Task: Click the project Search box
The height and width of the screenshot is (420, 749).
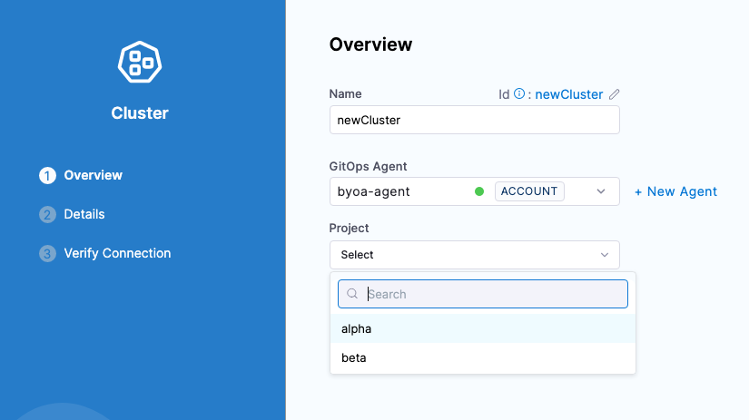Action: click(x=490, y=294)
